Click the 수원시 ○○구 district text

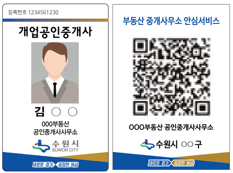(x=179, y=144)
